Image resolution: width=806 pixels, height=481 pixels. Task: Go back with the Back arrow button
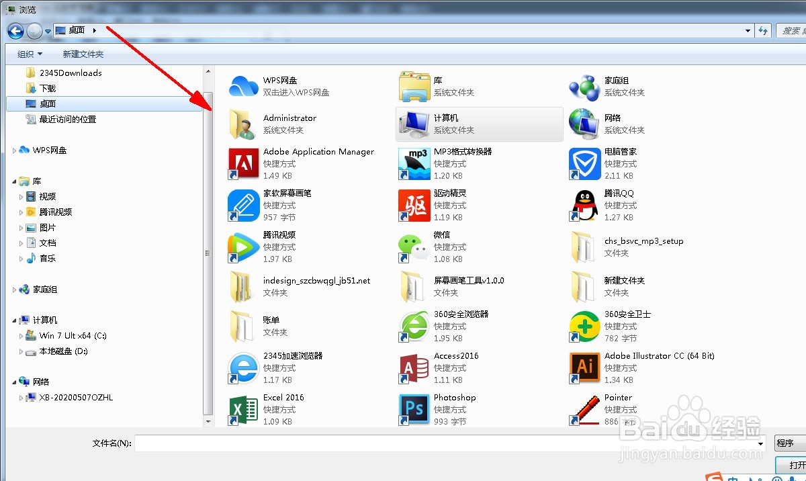(x=15, y=30)
